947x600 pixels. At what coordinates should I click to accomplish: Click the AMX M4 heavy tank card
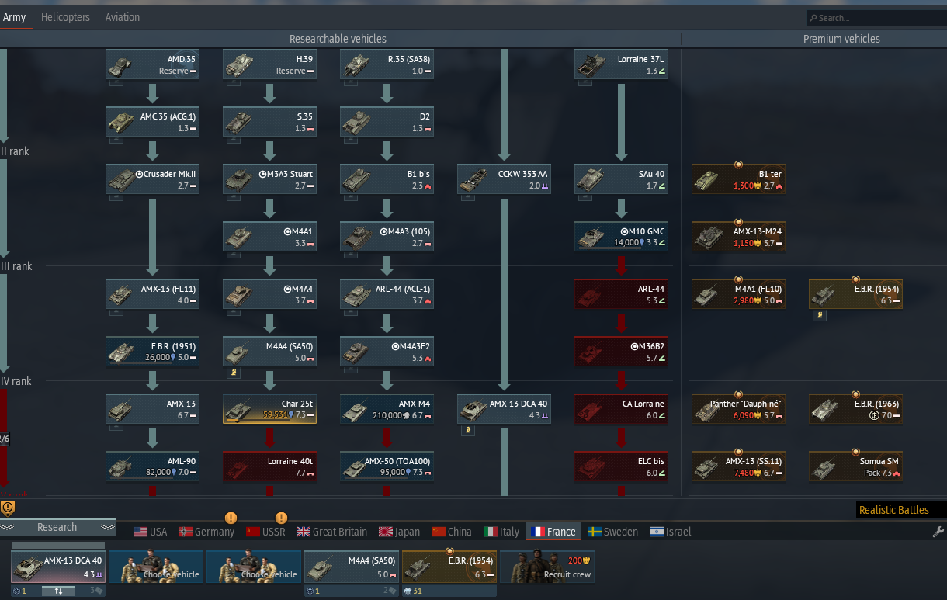(387, 409)
